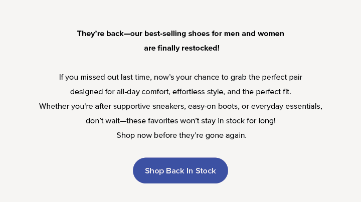361x202 pixels.
Task: Click the bold text "are finally restocked!"
Action: coord(182,48)
